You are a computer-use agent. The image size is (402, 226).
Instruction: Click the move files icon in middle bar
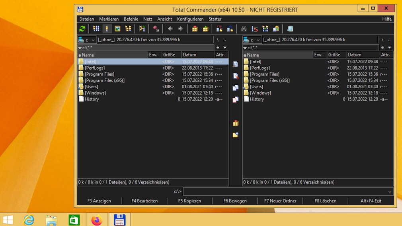tap(235, 99)
